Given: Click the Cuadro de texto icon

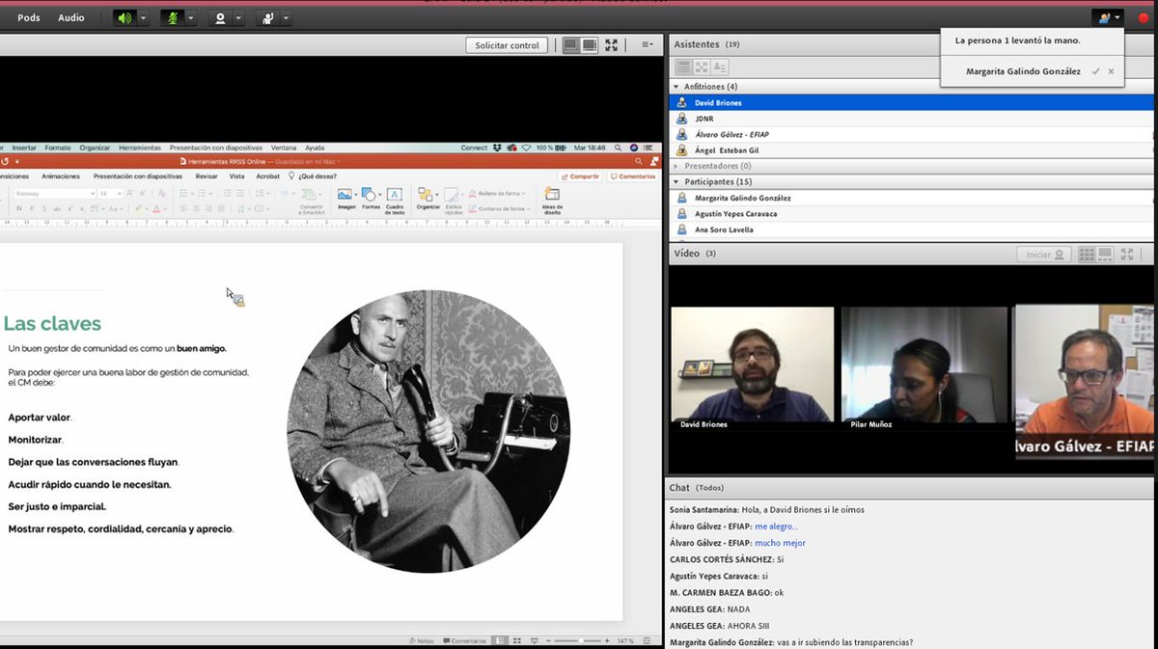Looking at the screenshot, I should click(x=395, y=201).
